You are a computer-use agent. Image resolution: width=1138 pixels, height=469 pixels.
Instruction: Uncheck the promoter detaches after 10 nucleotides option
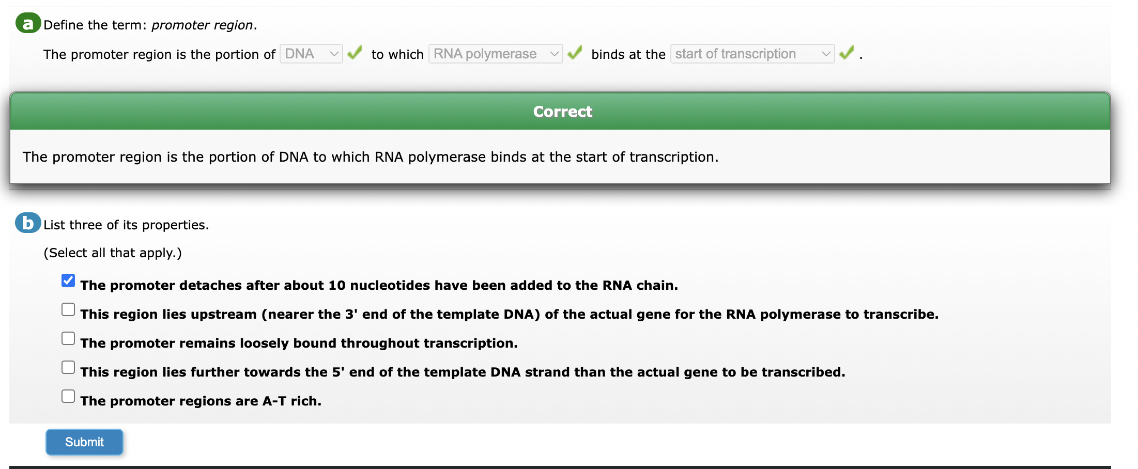[68, 280]
